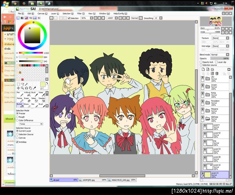This screenshot has height=195, width=235.
Task: Choose the Marker tool
Action: [20, 100]
